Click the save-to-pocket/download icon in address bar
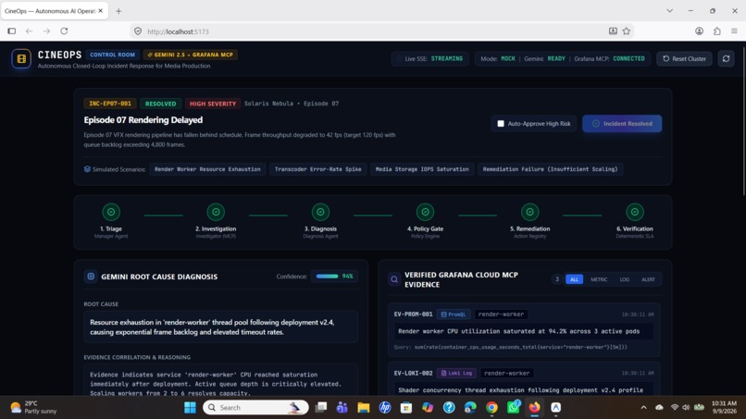The height and width of the screenshot is (419, 746). (613, 31)
